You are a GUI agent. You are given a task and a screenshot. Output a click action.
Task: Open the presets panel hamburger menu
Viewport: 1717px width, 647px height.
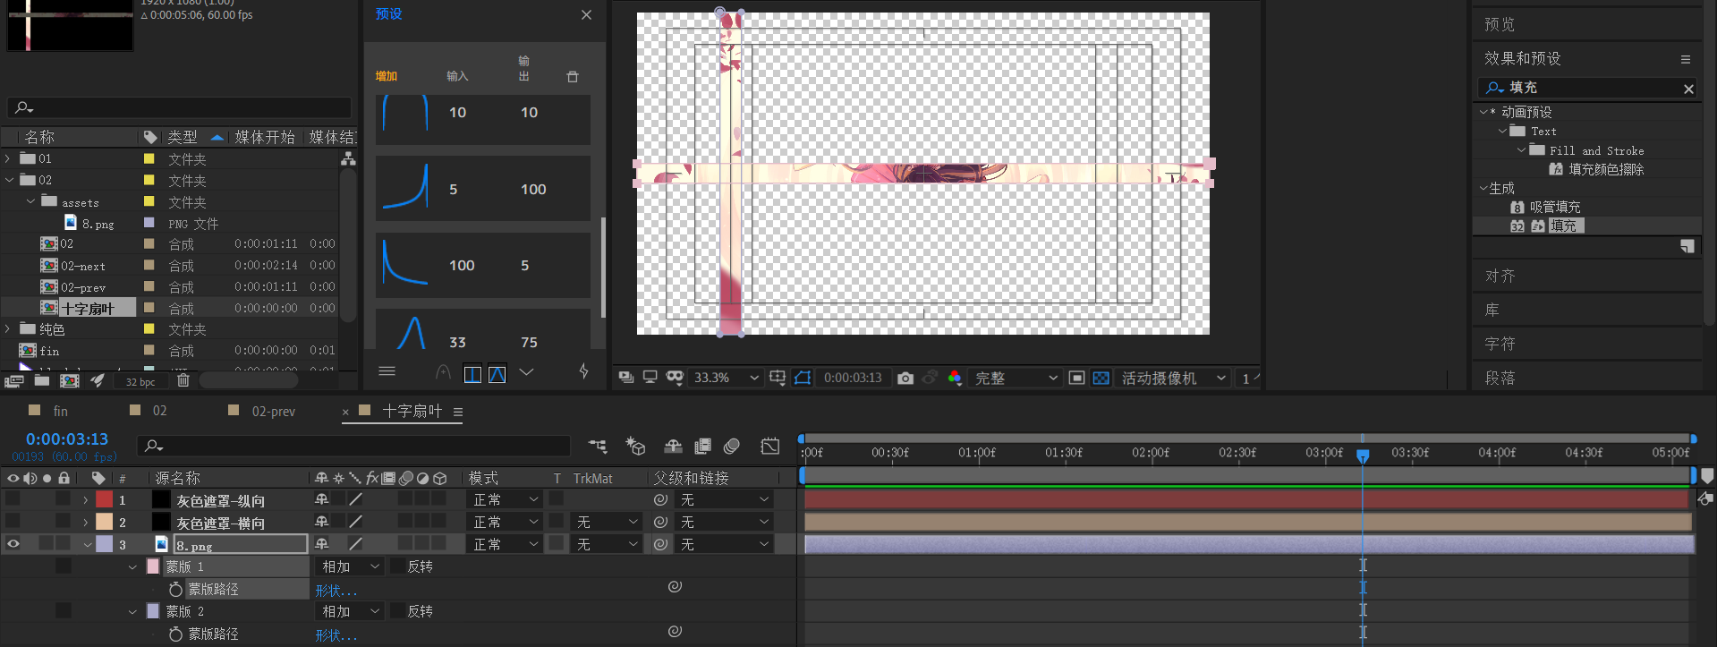(x=387, y=371)
